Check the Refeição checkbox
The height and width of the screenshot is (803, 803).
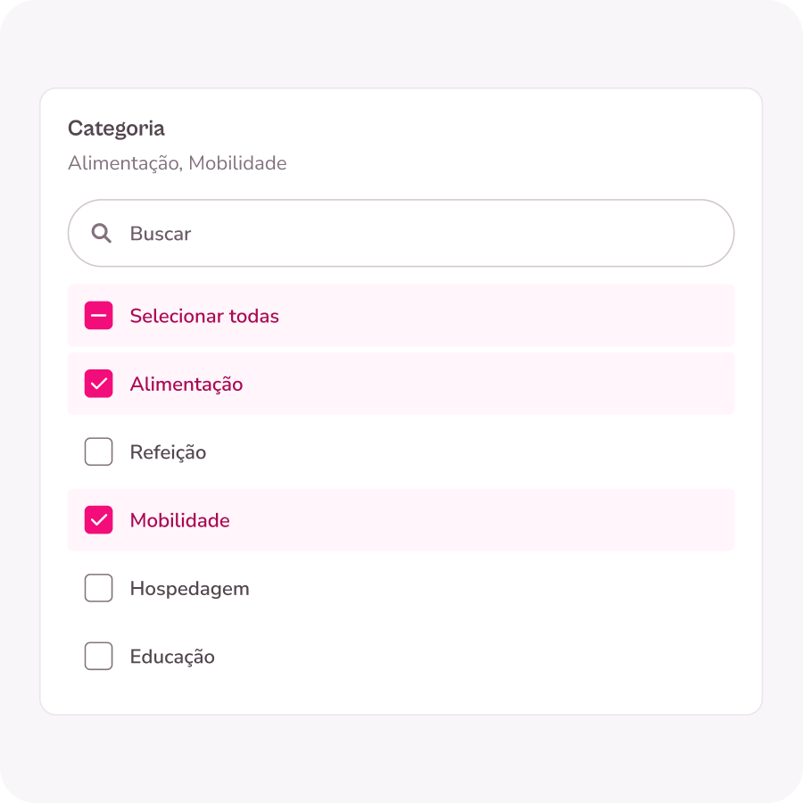(98, 452)
